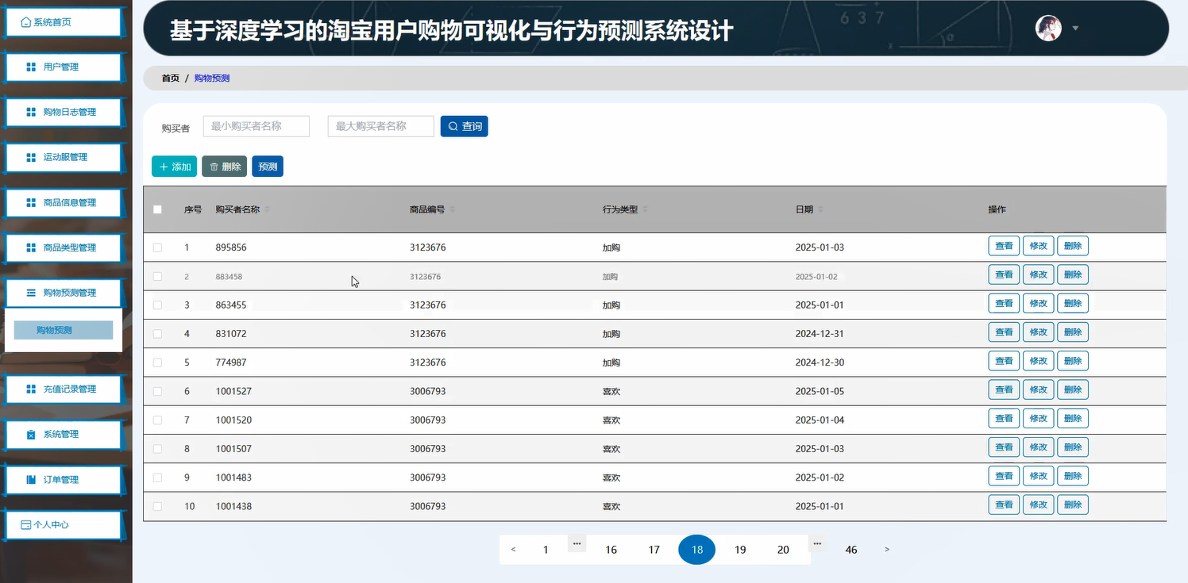Go to page 1
Viewport: 1188px width, 583px height.
(546, 550)
